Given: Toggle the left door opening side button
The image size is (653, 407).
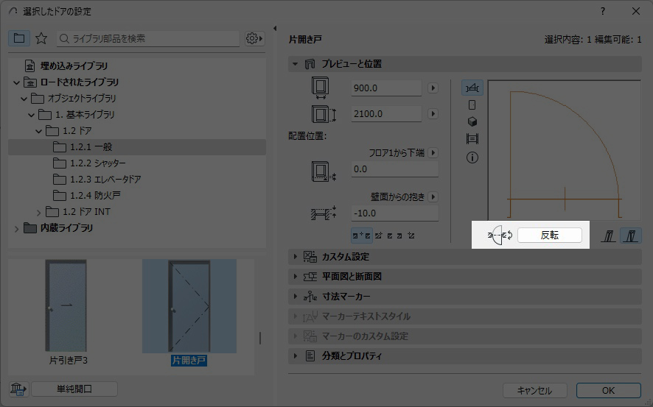Looking at the screenshot, I should click(610, 236).
